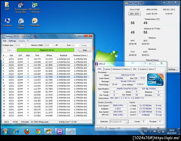This screenshot has width=181, height=141.
Task: Switch to the Caches tab in CPU-Z
Action: coord(107,69)
